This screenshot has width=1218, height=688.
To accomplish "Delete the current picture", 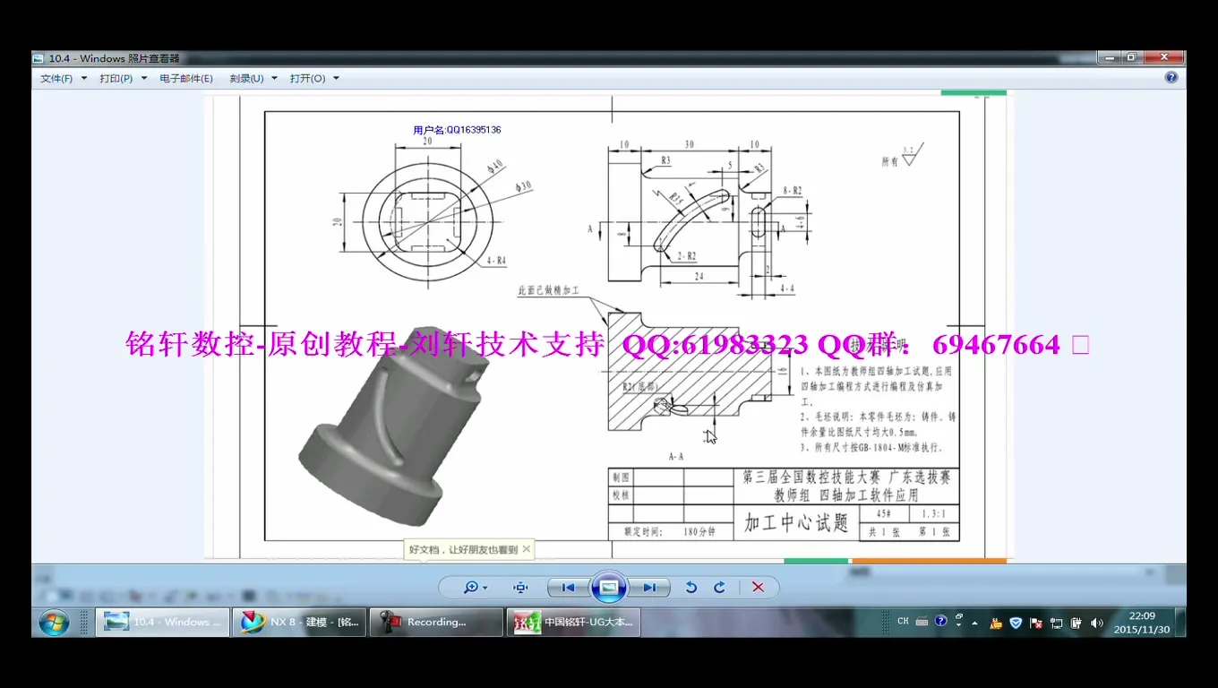I will click(758, 587).
